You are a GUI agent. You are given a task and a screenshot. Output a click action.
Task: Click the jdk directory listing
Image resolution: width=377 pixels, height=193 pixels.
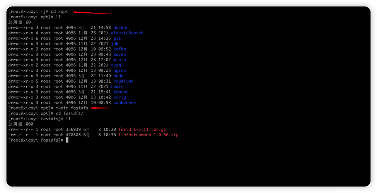click(x=114, y=44)
